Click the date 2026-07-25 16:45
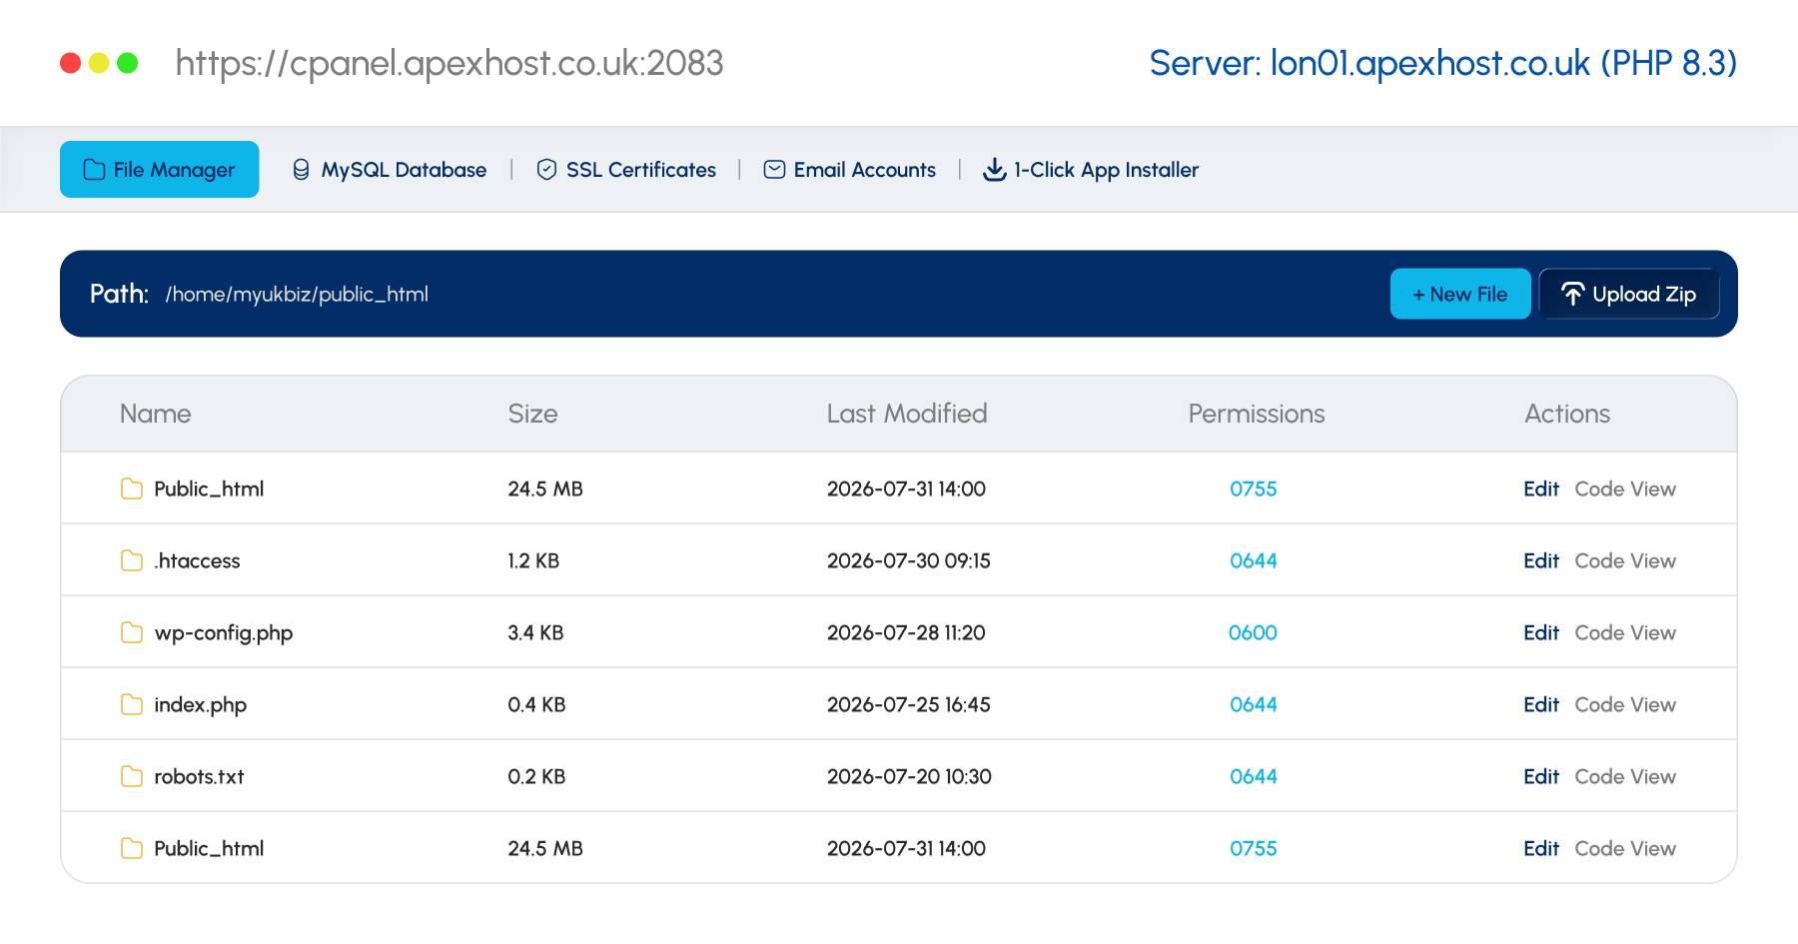This screenshot has height=944, width=1798. [x=909, y=704]
